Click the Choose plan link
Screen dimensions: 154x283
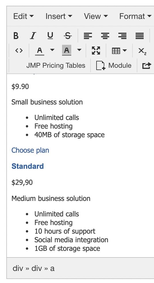[x=30, y=150]
